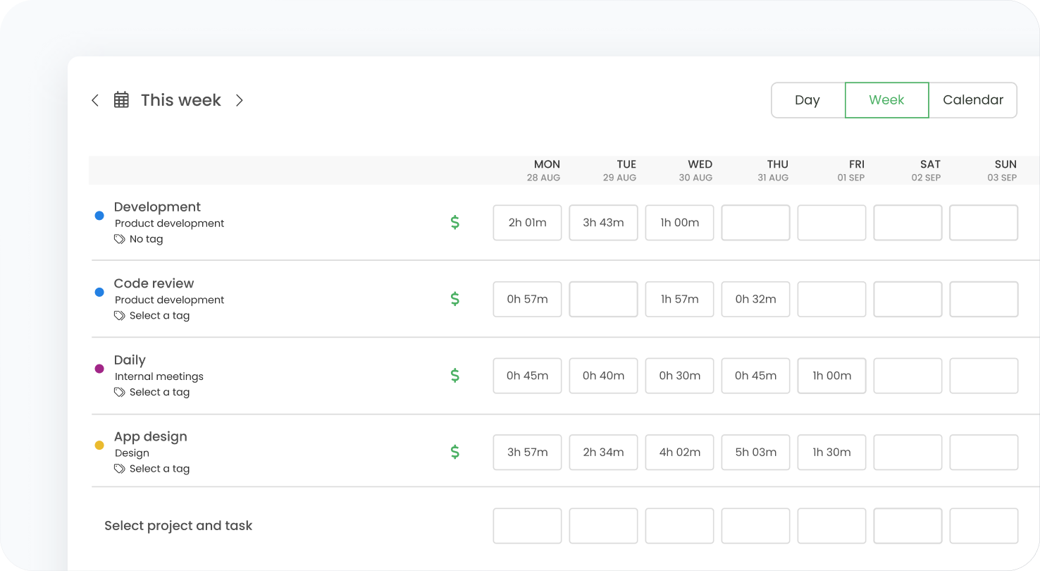Toggle billable dollar icon for Code review
The height and width of the screenshot is (571, 1040).
tap(455, 299)
